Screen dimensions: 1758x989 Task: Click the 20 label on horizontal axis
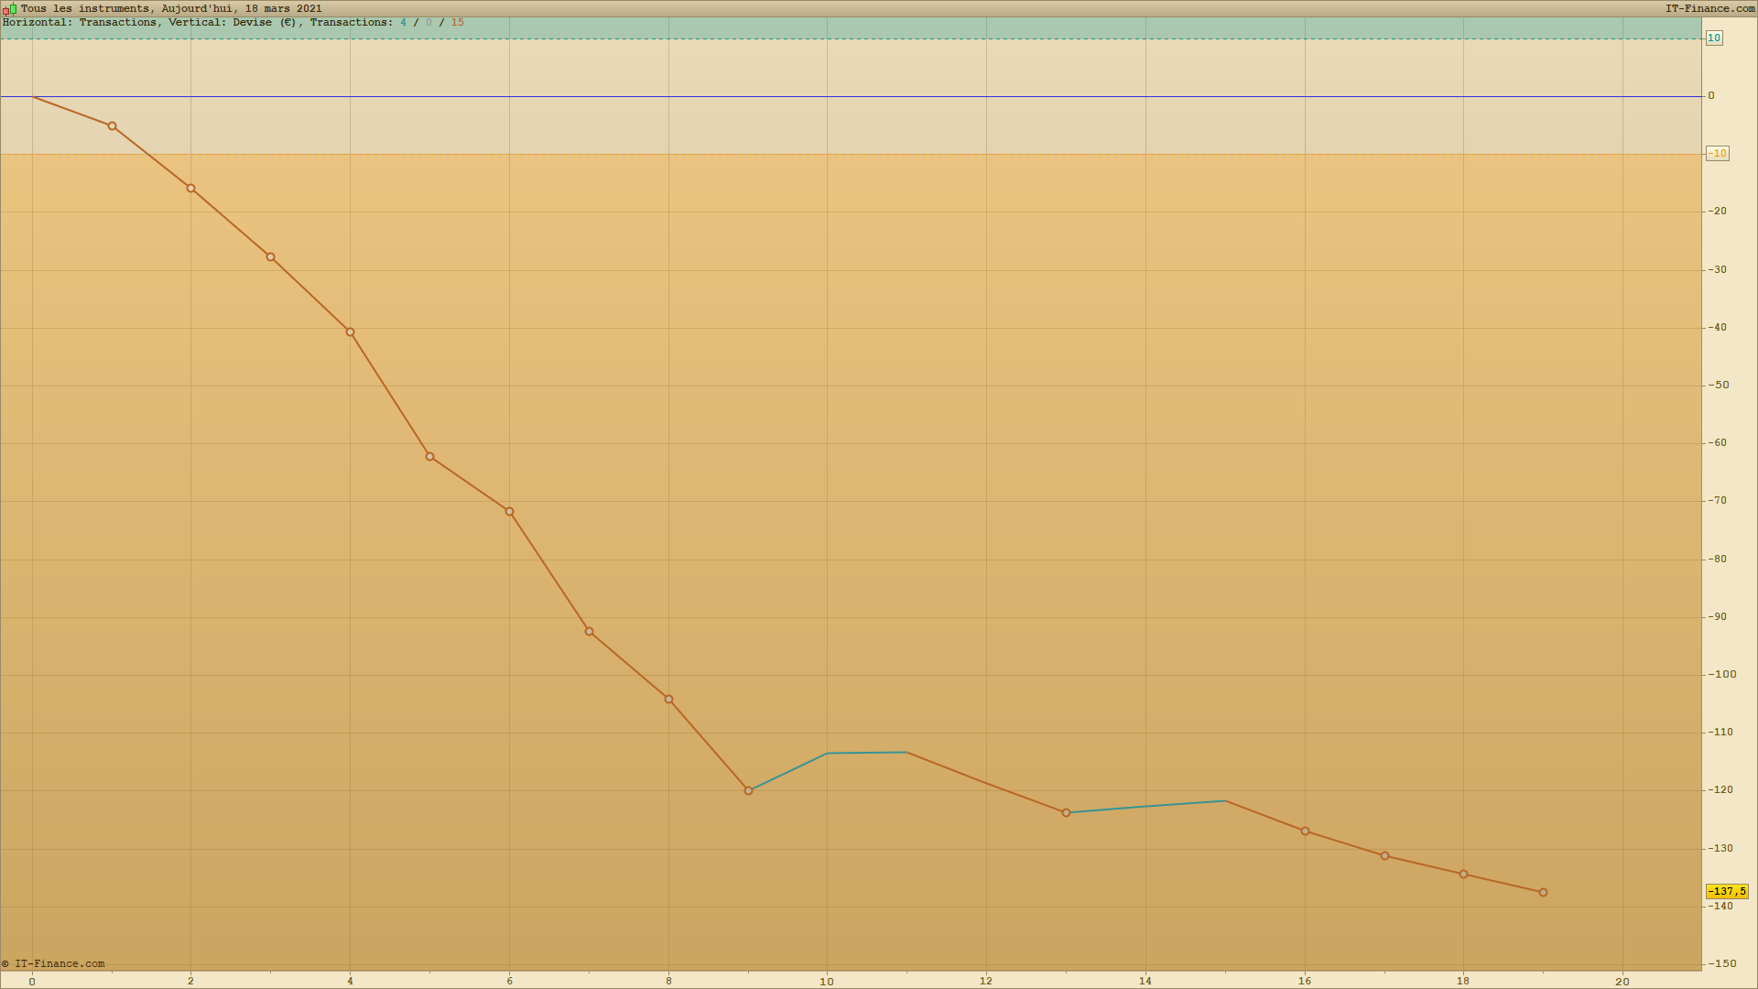tap(1622, 981)
